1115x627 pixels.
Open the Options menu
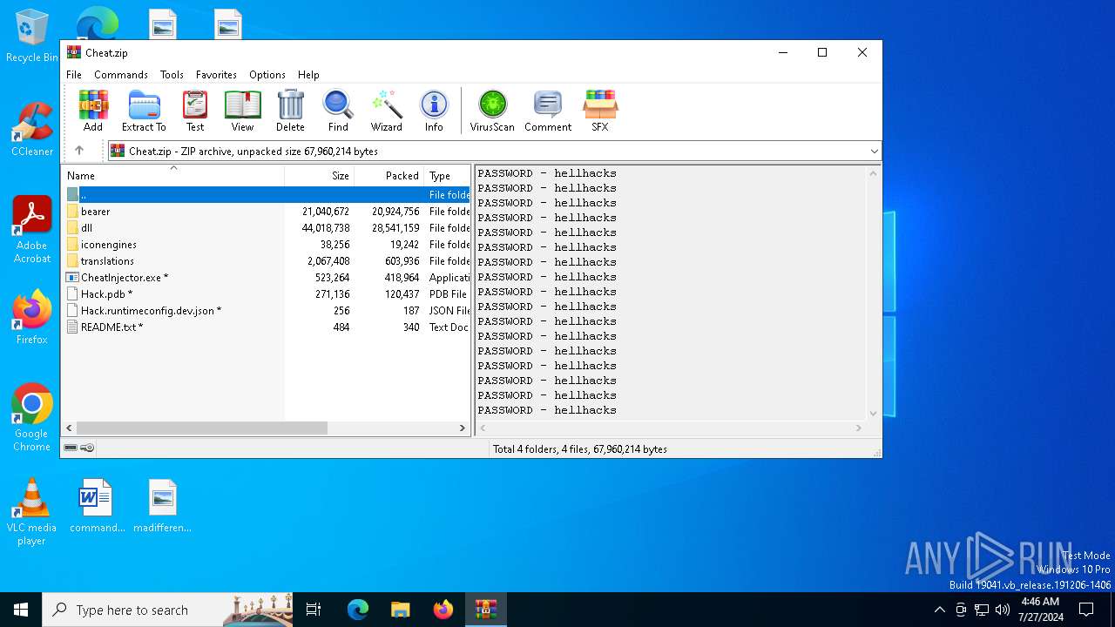point(267,75)
